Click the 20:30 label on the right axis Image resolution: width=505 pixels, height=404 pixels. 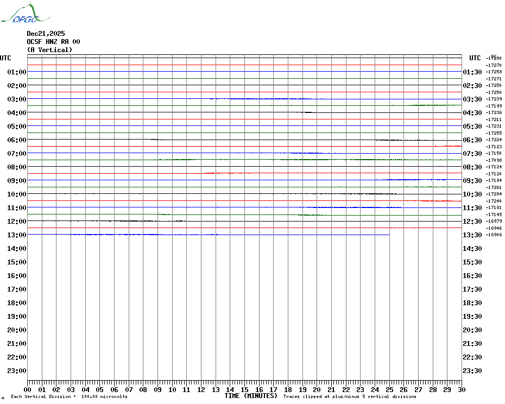pyautogui.click(x=471, y=330)
